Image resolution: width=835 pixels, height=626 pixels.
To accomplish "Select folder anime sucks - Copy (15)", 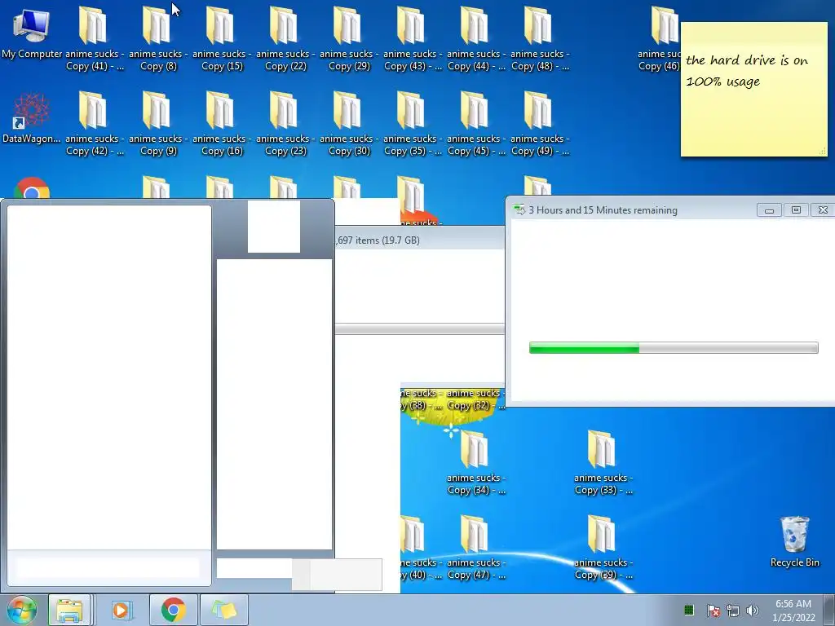I will pyautogui.click(x=222, y=38).
